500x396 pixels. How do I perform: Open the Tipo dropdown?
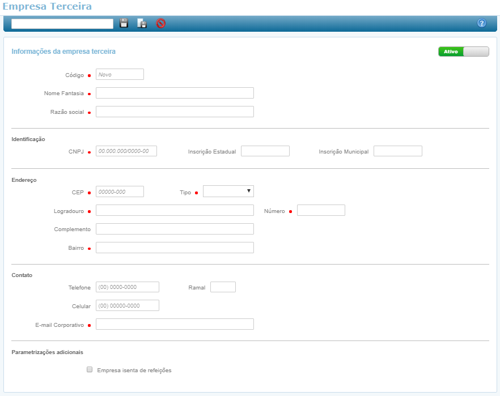[228, 191]
